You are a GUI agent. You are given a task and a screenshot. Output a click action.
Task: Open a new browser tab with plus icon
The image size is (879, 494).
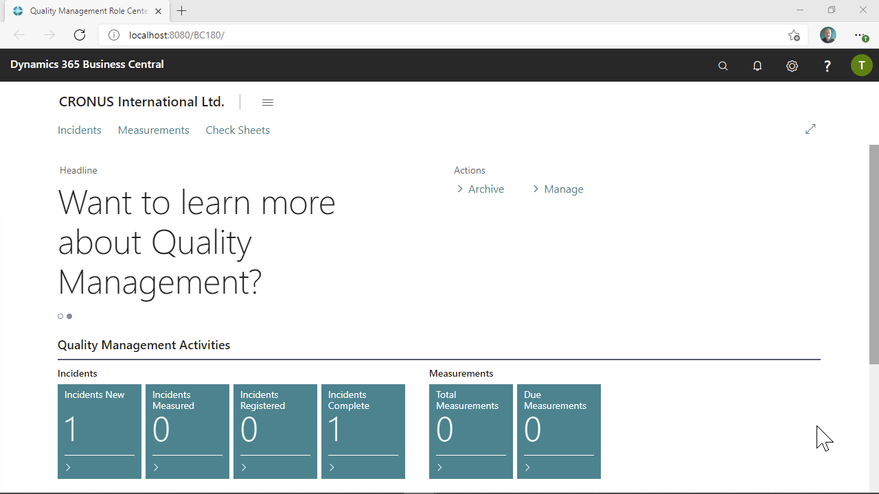click(x=181, y=11)
